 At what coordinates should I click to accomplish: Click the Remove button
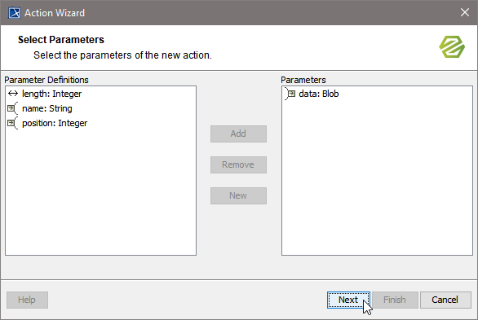238,164
